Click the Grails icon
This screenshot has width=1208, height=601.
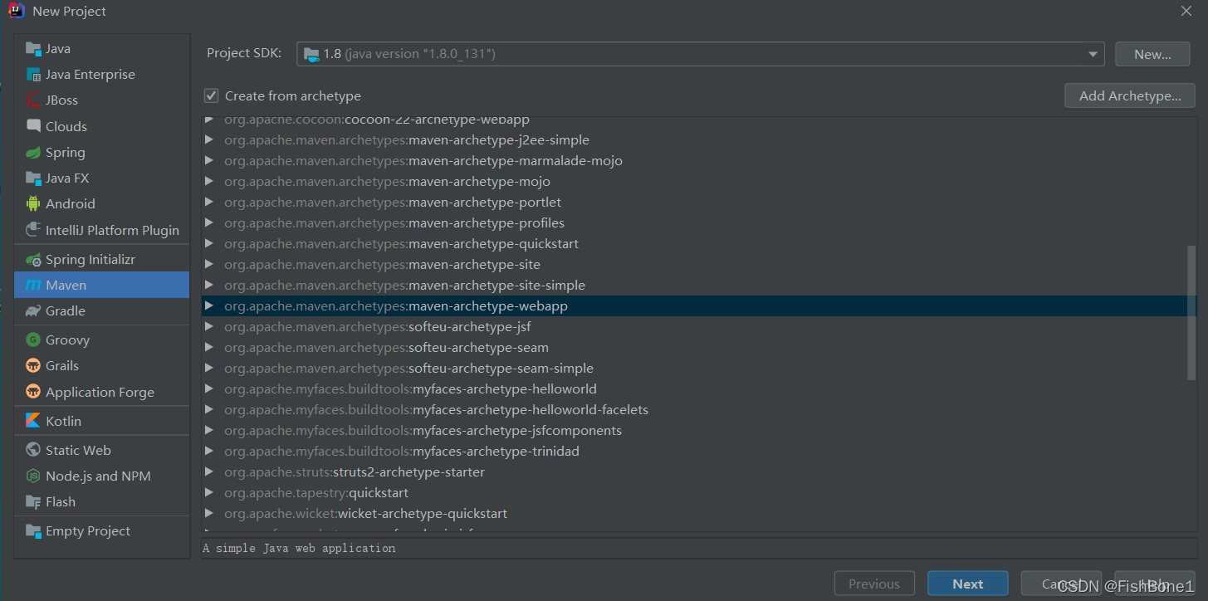click(33, 366)
